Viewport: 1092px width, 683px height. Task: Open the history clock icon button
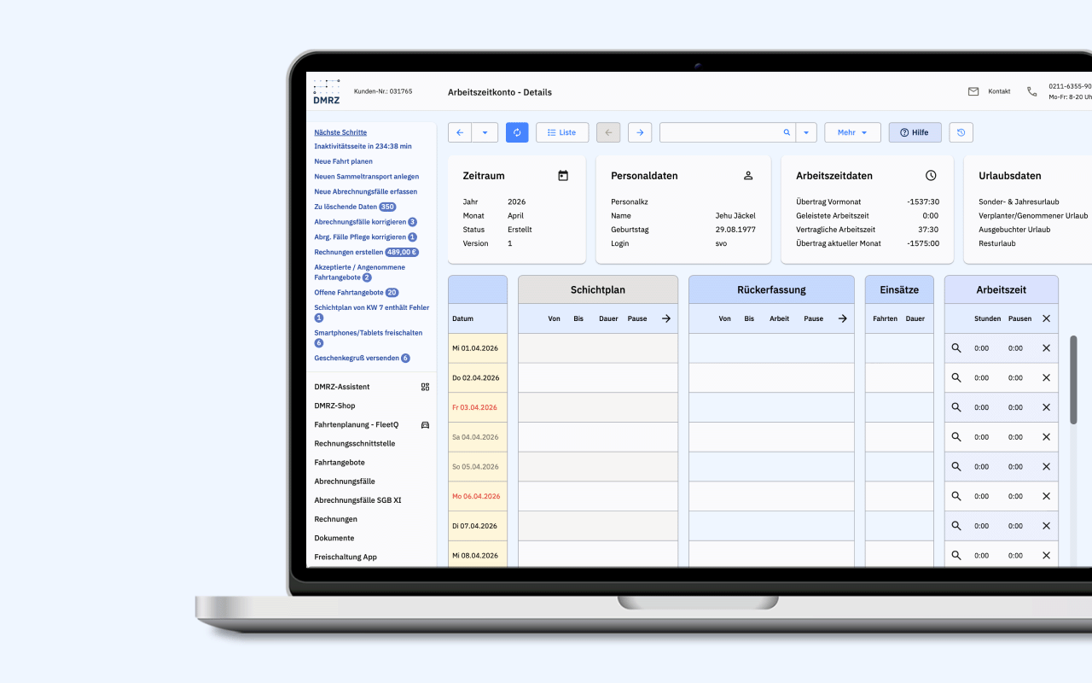click(961, 132)
